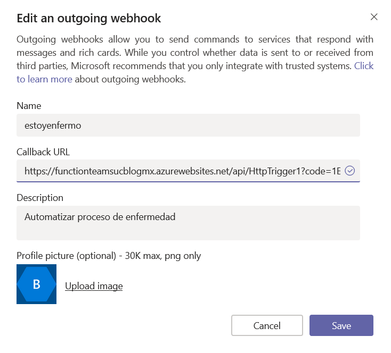Click inside the Callback URL field
Image resolution: width=391 pixels, height=353 pixels.
[181, 171]
